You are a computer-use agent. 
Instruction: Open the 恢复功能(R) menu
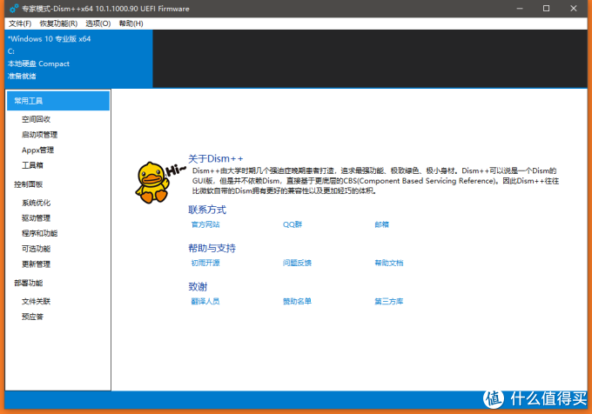(x=58, y=23)
